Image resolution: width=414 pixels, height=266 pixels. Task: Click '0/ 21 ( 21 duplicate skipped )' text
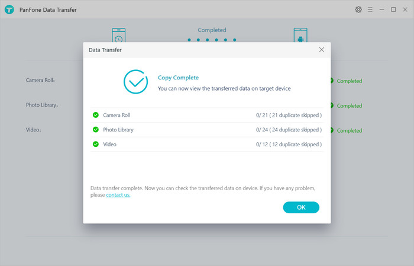point(289,115)
